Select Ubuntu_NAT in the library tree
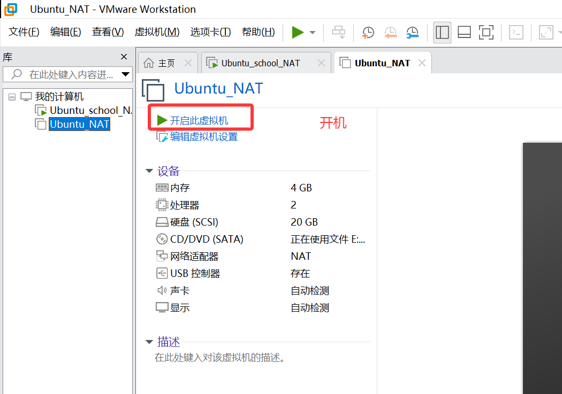The width and height of the screenshot is (562, 394). point(79,124)
